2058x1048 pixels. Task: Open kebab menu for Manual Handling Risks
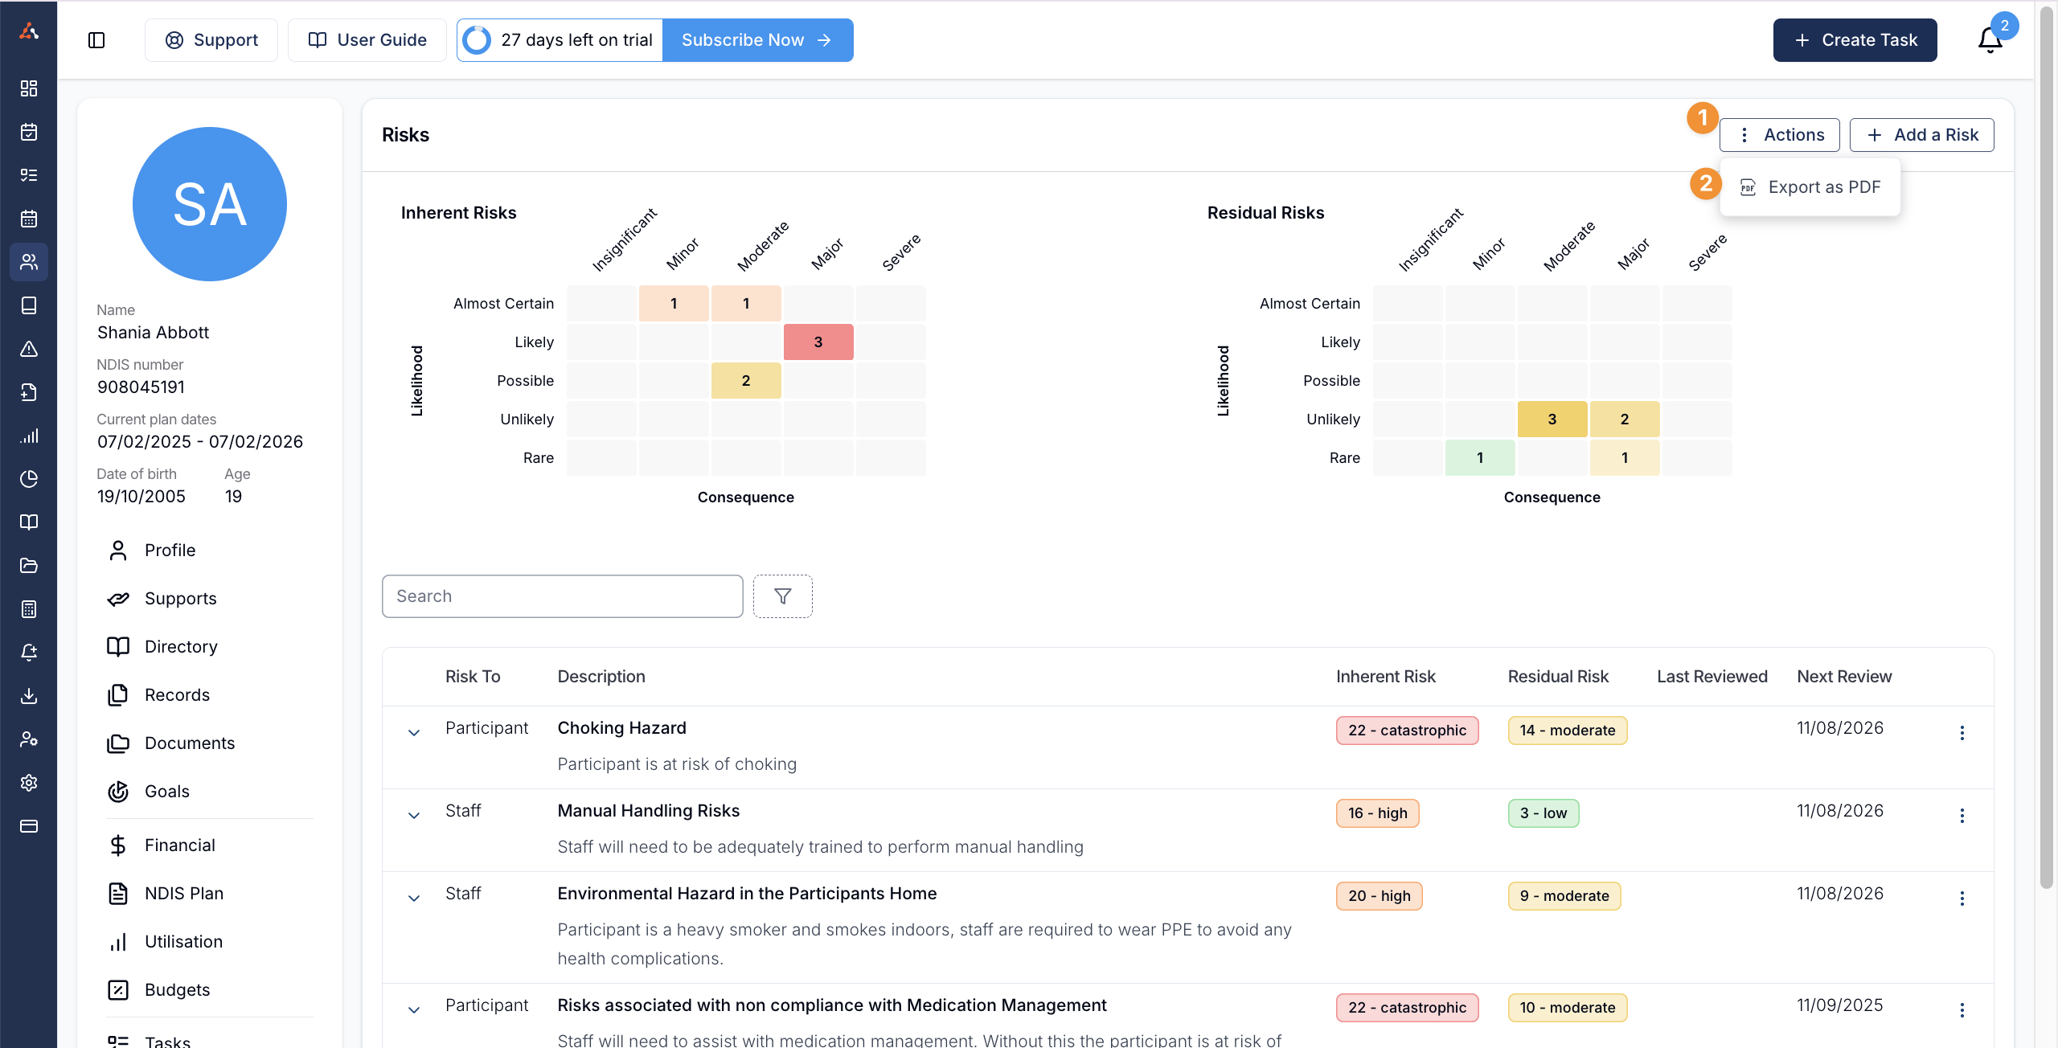click(x=1962, y=815)
